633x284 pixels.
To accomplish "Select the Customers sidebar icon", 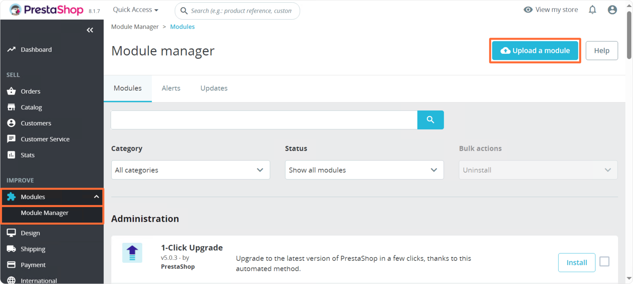I will (11, 123).
